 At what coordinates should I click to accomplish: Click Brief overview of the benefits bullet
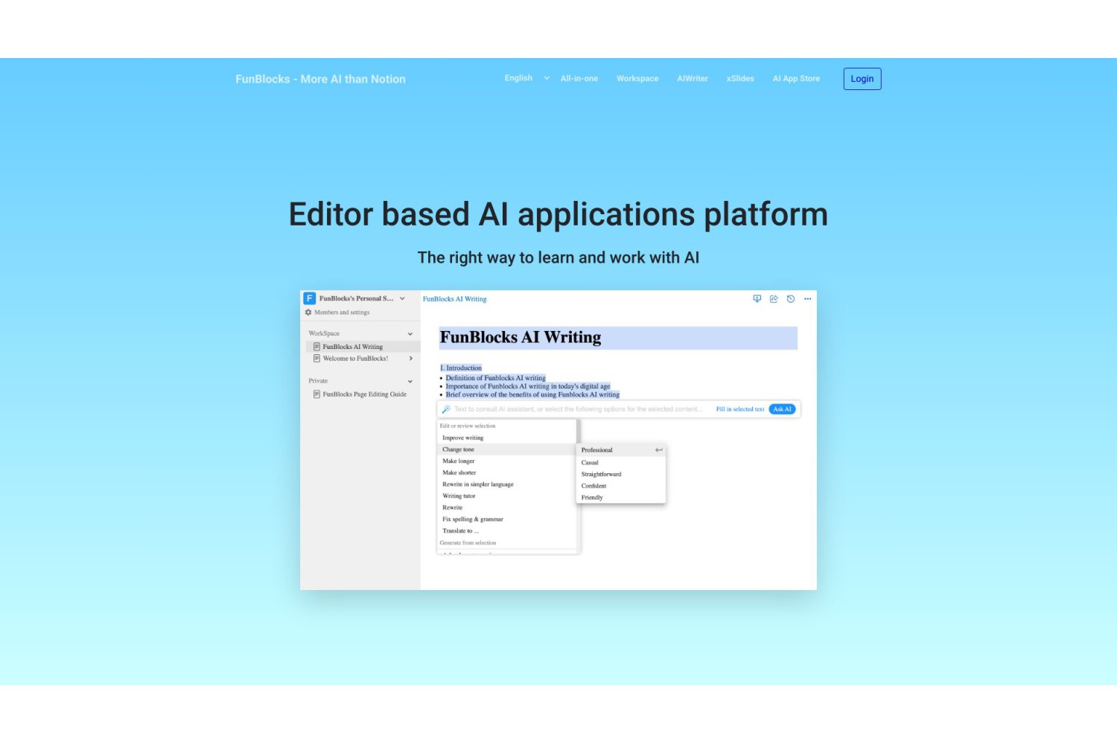(532, 395)
